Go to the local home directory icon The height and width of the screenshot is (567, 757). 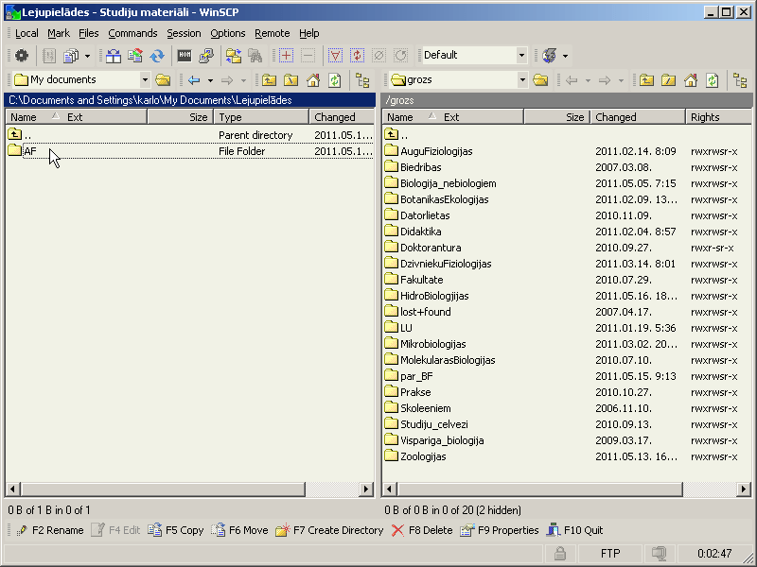313,80
